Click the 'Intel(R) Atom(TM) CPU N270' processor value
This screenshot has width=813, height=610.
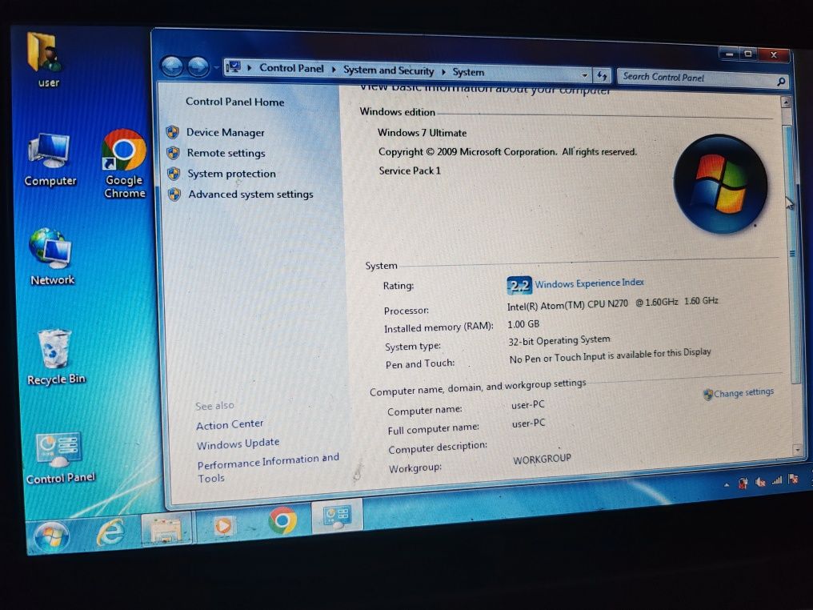568,305
